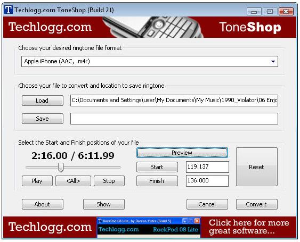Maximize the ToneShop window
Screen dimensions: 300x242
point(270,12)
